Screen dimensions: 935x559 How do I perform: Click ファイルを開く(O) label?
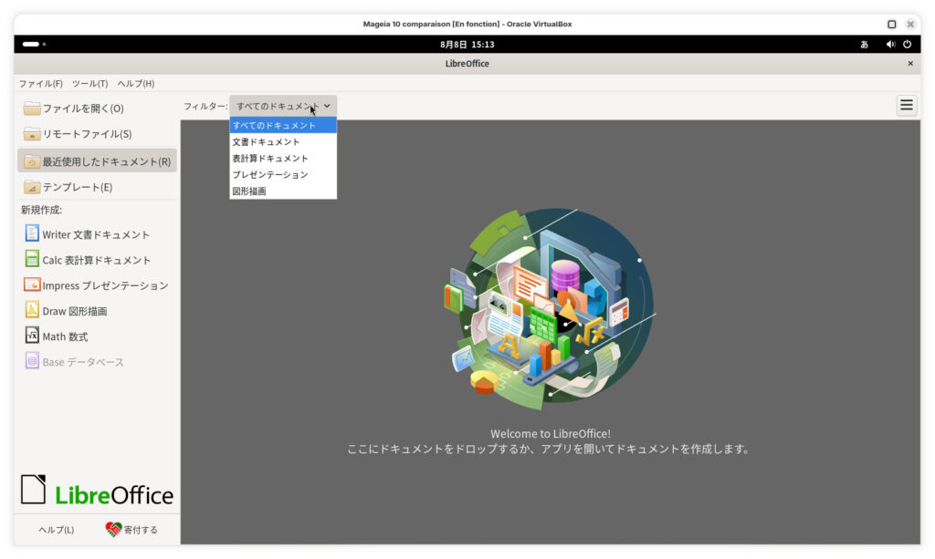[83, 109]
